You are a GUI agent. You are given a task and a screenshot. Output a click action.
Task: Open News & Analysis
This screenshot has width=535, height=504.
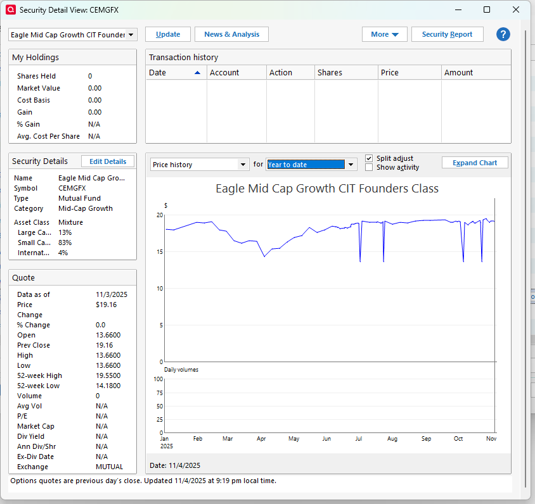231,34
